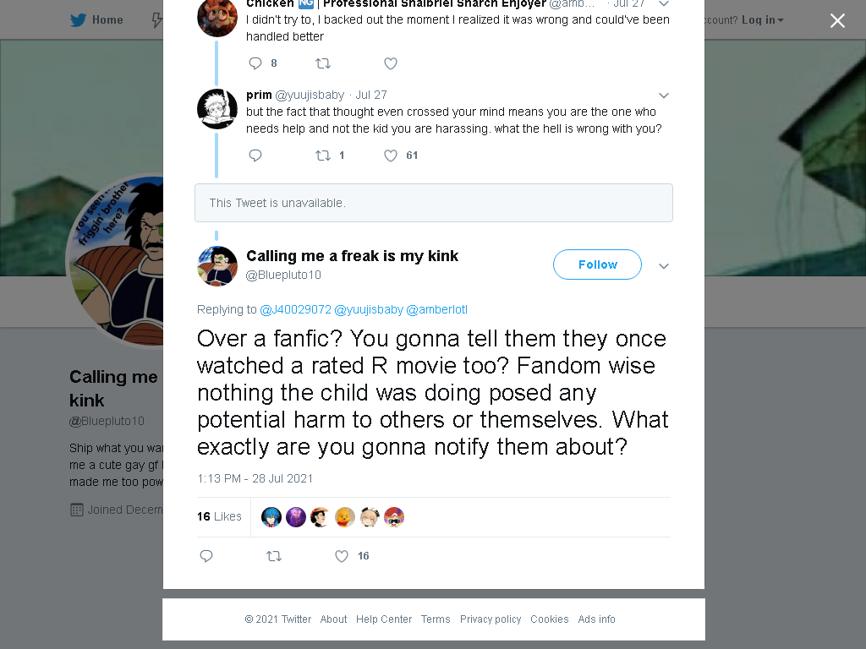Viewport: 866px width, 649px height.
Task: Open more options chevron beside Follow button
Action: 664,266
